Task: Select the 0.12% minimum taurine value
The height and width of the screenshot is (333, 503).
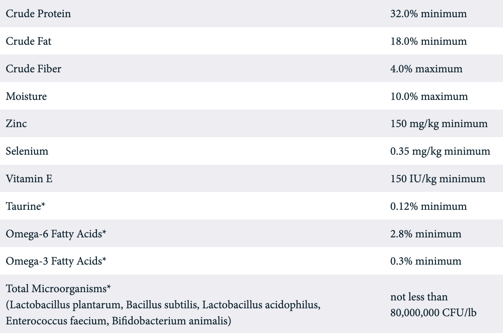Action: click(428, 206)
